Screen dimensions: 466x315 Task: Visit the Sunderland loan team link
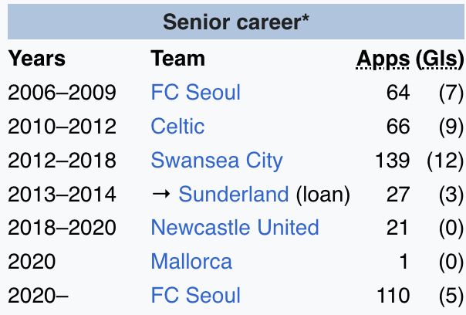tap(234, 194)
